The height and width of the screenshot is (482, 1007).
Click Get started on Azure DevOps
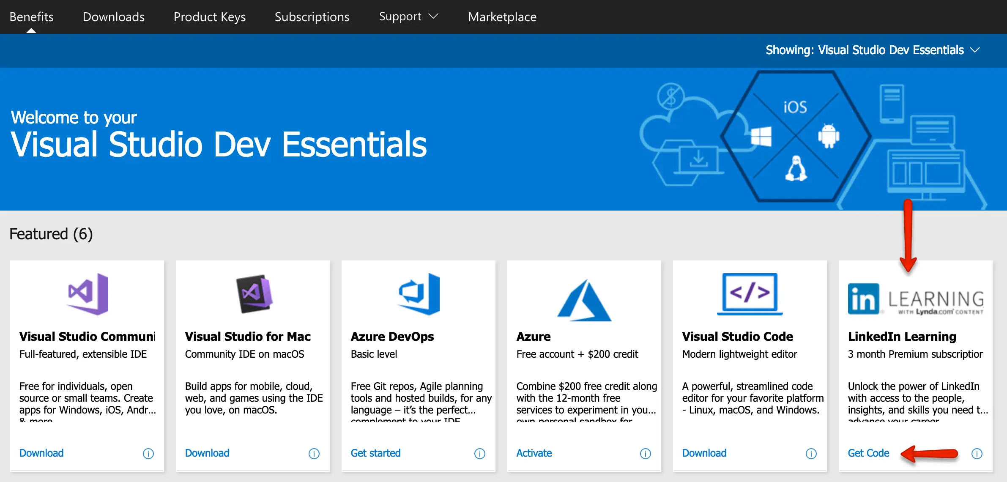(375, 453)
